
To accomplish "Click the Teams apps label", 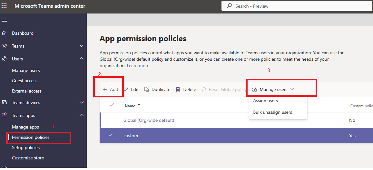I will click(x=24, y=115).
